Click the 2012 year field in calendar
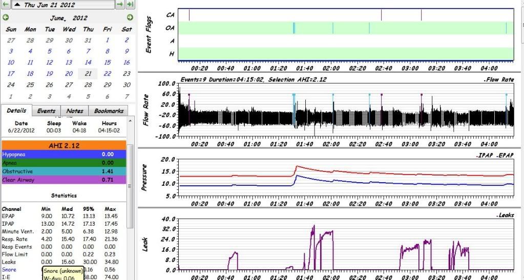524x280 pixels. 80,18
